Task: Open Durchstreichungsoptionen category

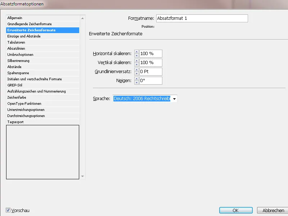Action: (42, 116)
